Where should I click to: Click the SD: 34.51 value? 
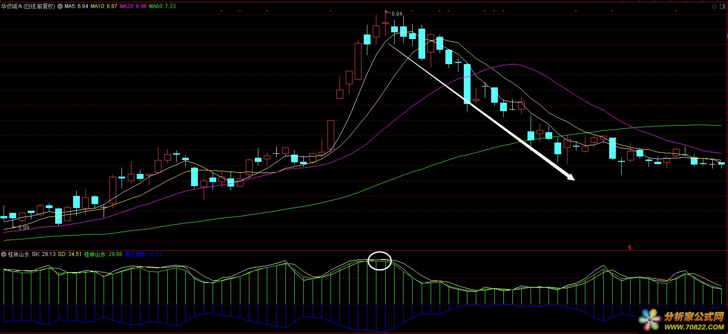pos(70,254)
